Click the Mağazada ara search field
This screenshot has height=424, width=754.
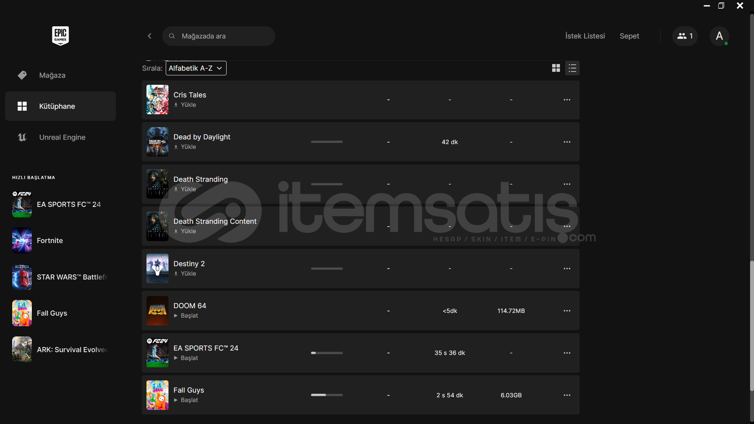(x=219, y=36)
